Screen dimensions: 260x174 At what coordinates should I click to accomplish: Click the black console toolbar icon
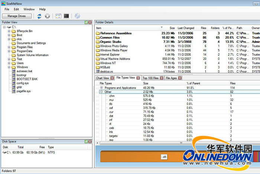(x=66, y=16)
